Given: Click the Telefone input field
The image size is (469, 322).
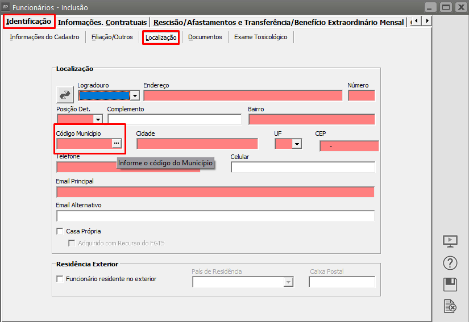Looking at the screenshot, I should [128, 168].
